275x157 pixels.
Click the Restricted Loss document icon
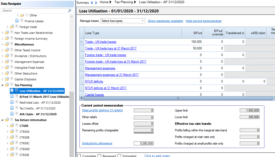point(12,102)
